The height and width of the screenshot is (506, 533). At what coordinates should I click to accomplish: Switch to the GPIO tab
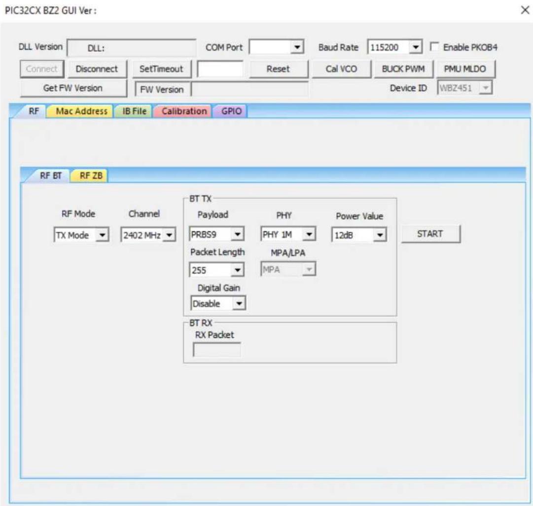231,111
